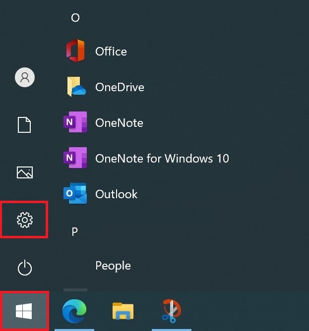Launch OneNote for Windows 10 entry
Image resolution: width=309 pixels, height=331 pixels.
pyautogui.click(x=162, y=159)
